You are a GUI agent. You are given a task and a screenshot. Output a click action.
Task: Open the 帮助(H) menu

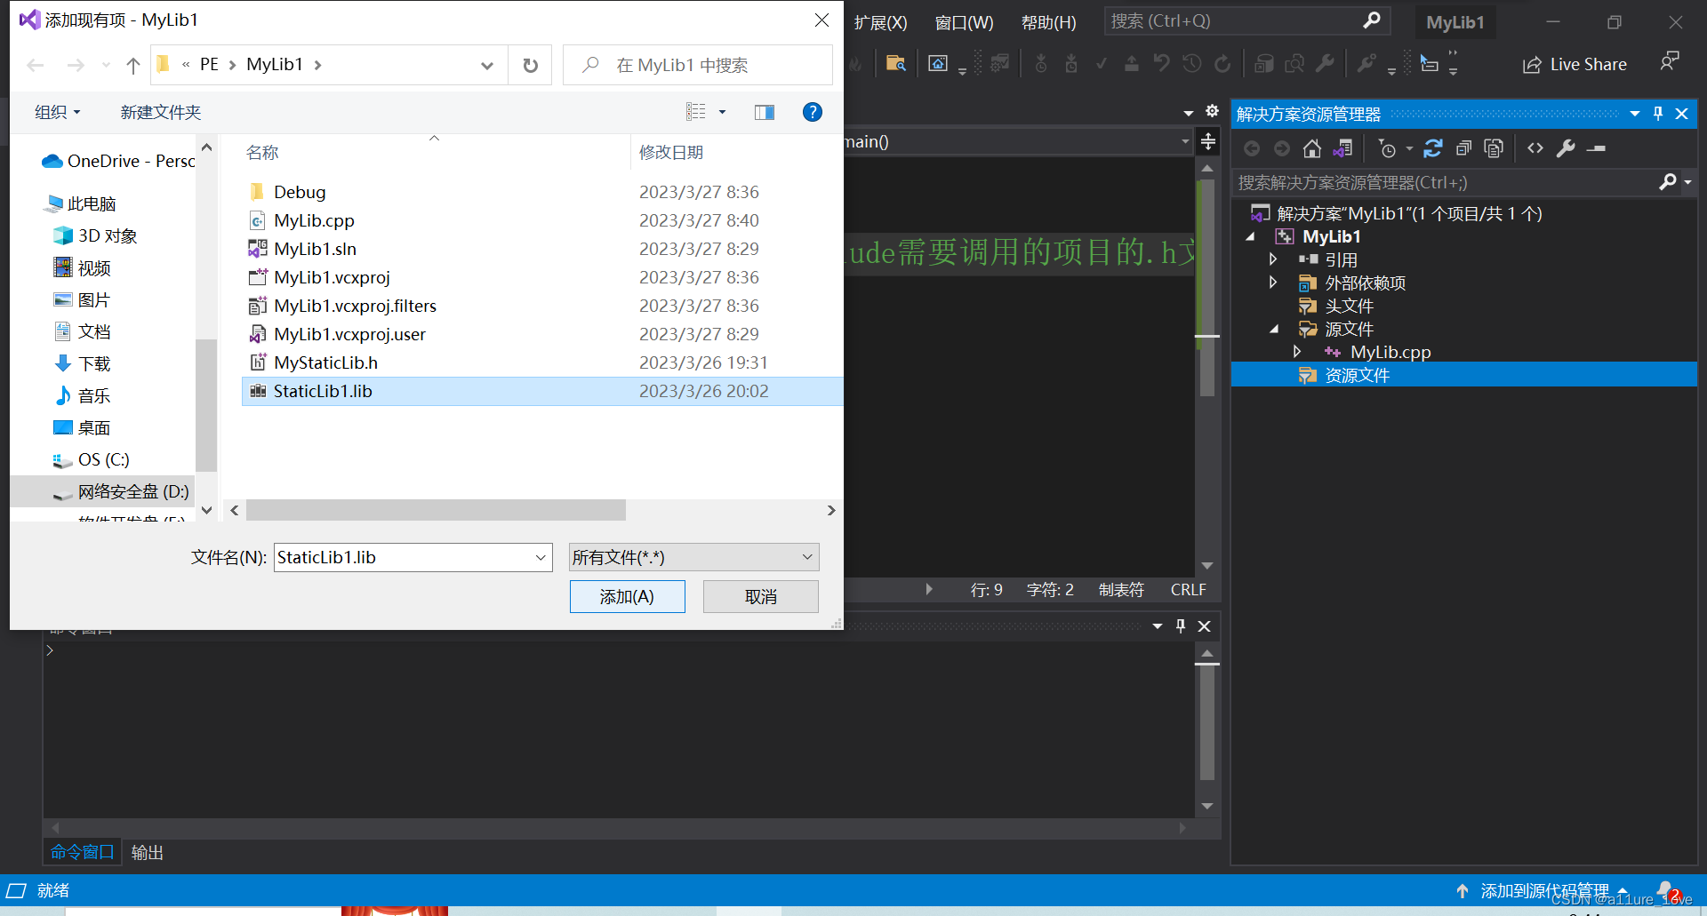1049,22
